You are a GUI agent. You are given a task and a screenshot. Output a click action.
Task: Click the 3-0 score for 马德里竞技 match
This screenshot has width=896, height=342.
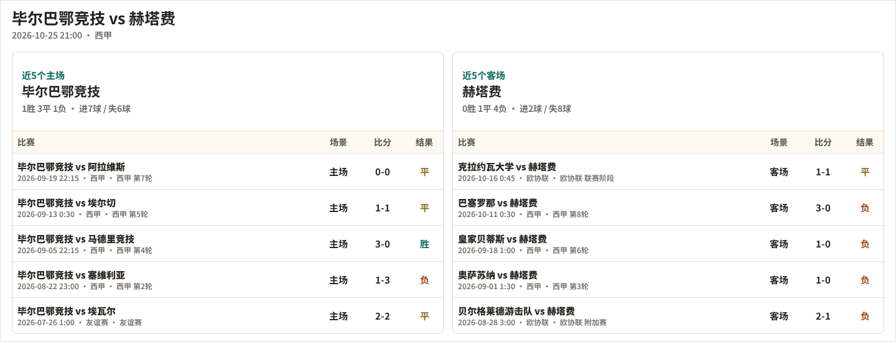click(383, 244)
